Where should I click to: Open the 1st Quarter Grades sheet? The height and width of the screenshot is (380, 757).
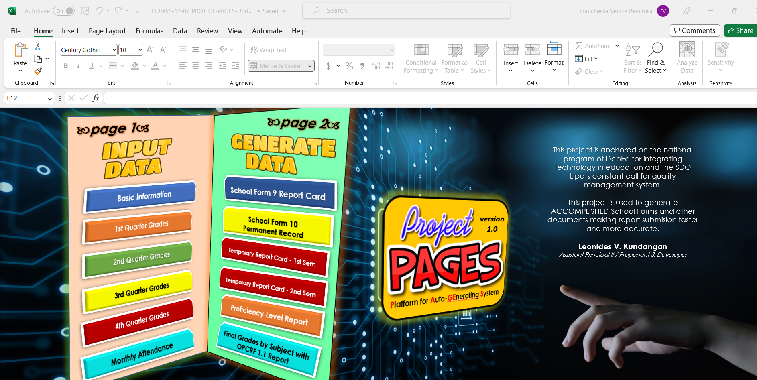(x=138, y=227)
